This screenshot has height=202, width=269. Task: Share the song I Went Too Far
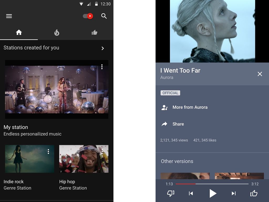[x=178, y=124]
